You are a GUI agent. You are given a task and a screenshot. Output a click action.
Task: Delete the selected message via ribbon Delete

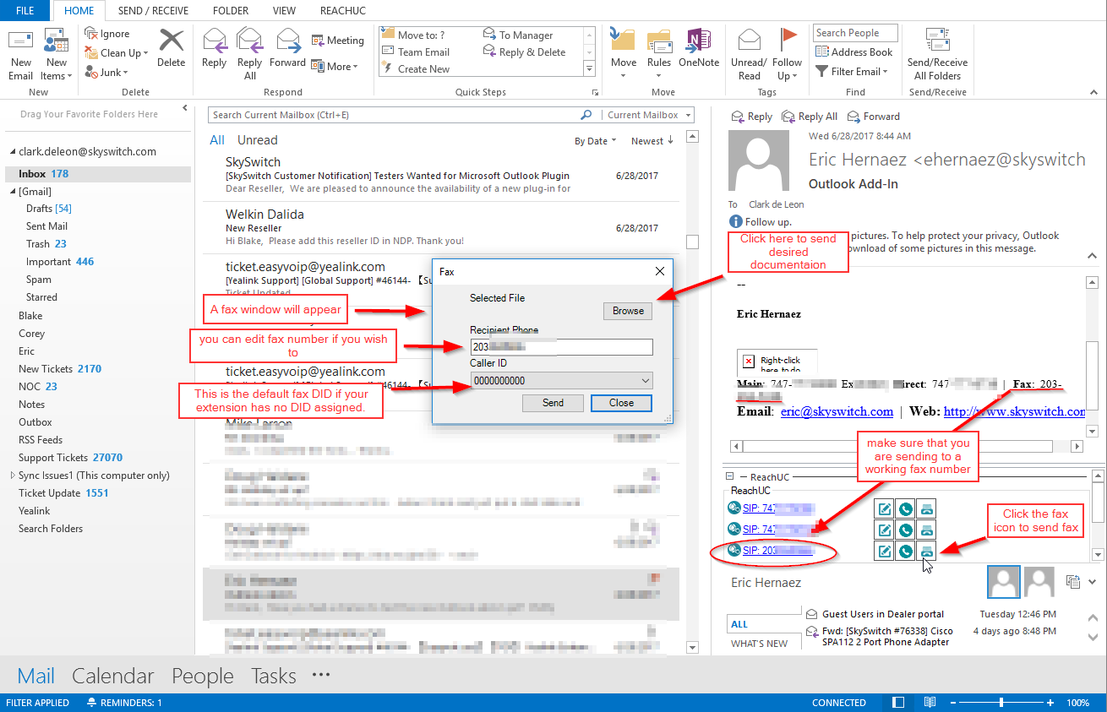tap(171, 47)
